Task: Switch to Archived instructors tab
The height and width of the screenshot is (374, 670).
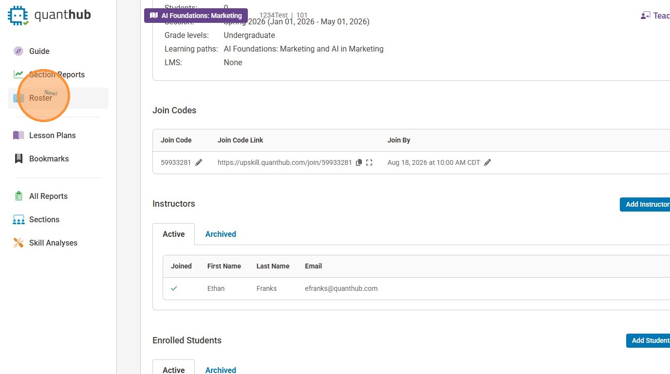Action: tap(221, 234)
